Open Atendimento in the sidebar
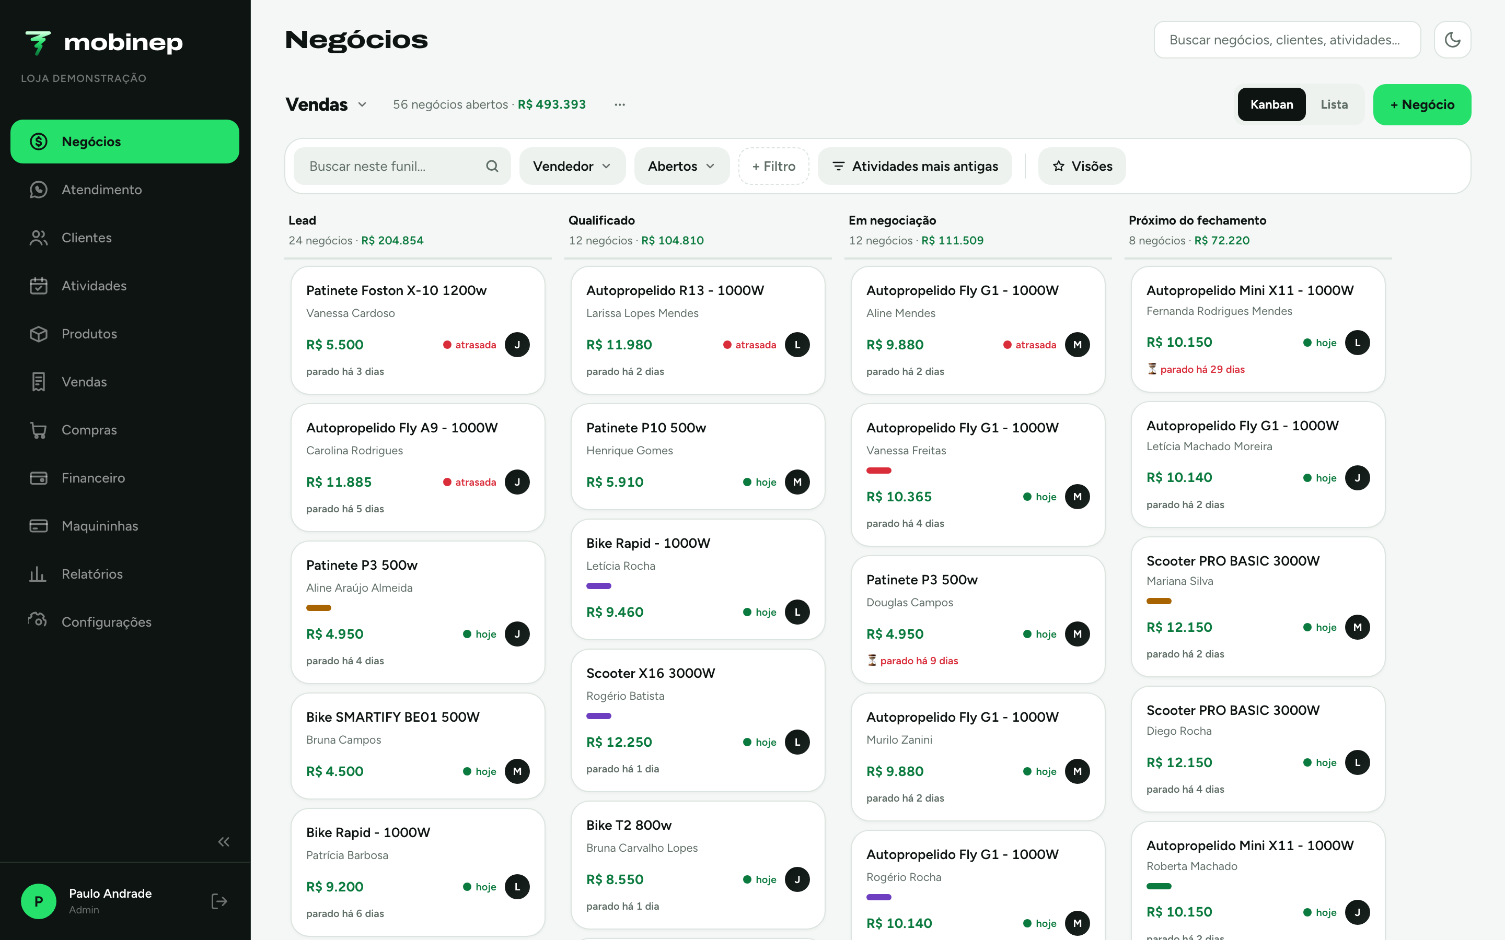This screenshot has width=1505, height=940. (x=124, y=190)
